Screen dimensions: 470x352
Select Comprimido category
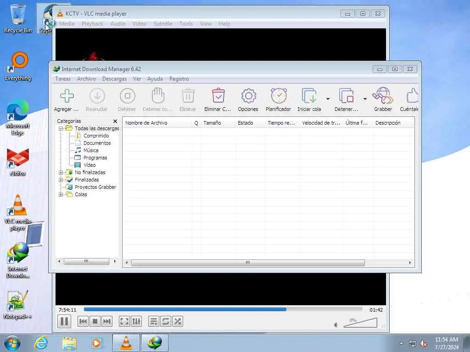96,136
